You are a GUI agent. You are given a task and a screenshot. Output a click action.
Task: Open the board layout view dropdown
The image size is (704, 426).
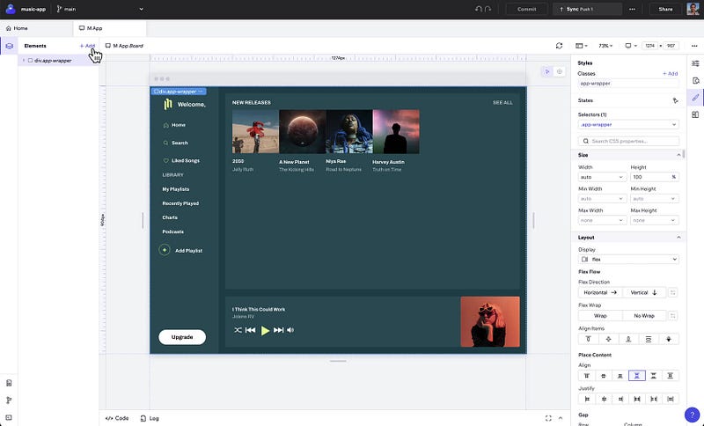pyautogui.click(x=582, y=46)
